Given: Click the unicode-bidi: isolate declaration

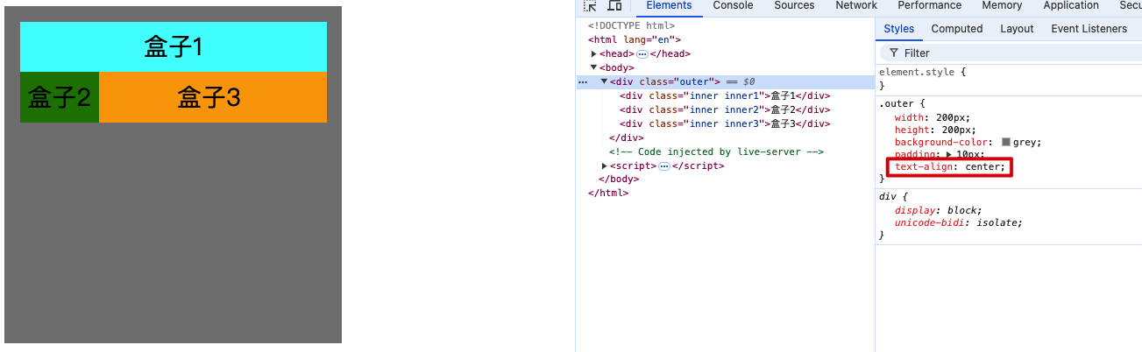Looking at the screenshot, I should click(959, 222).
